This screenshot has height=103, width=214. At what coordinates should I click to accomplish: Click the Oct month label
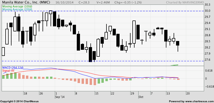pos(141,97)
